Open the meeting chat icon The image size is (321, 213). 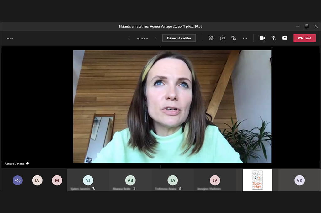tap(222, 38)
